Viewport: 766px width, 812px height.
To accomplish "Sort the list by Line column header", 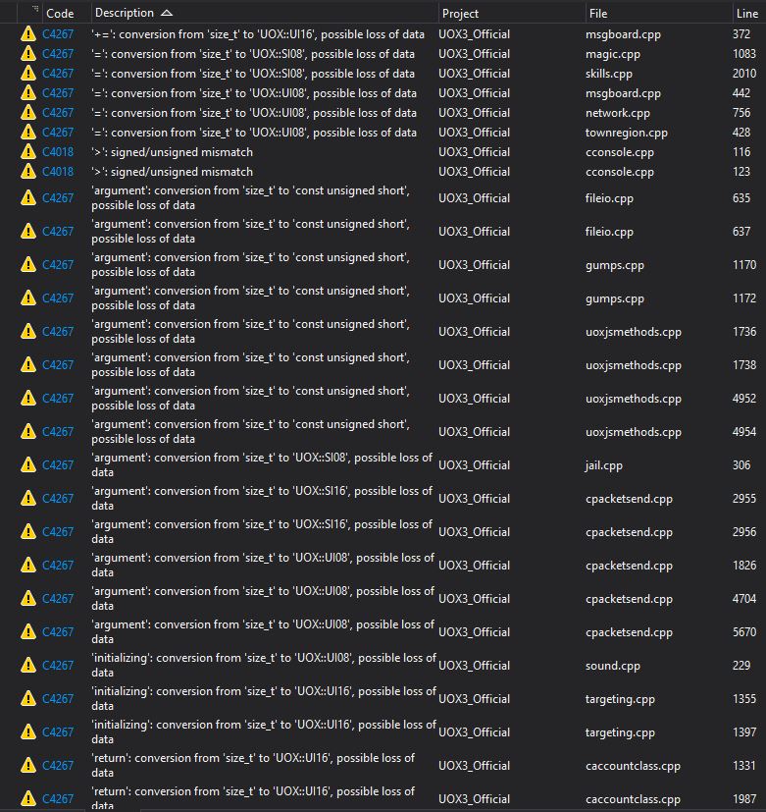I will pos(746,13).
